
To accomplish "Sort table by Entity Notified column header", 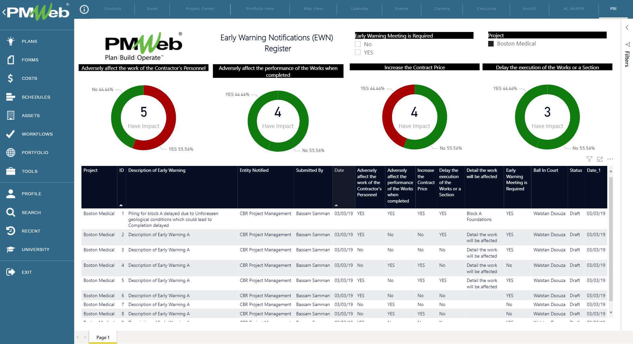I will (254, 171).
